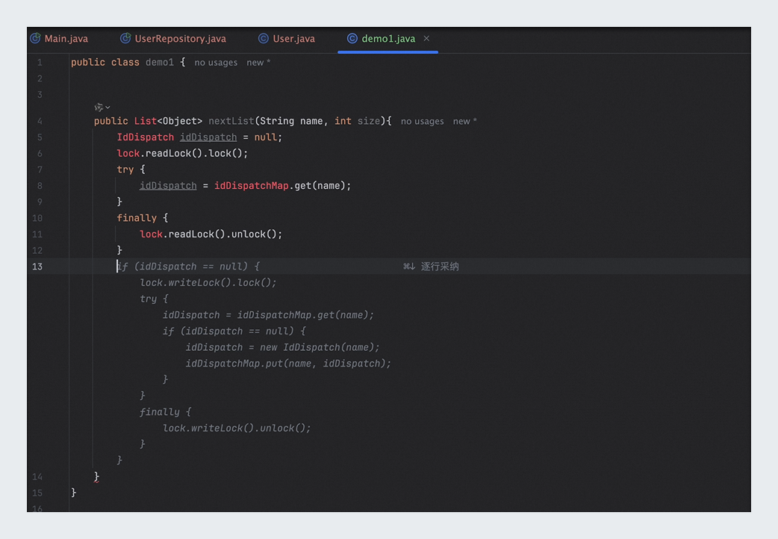Close the demo1.java tab
Viewport: 778px width, 539px height.
pos(426,38)
